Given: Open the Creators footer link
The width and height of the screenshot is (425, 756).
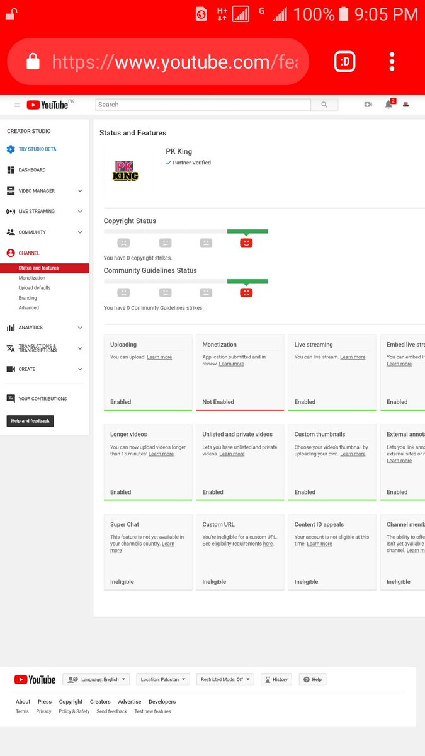Looking at the screenshot, I should tap(100, 702).
